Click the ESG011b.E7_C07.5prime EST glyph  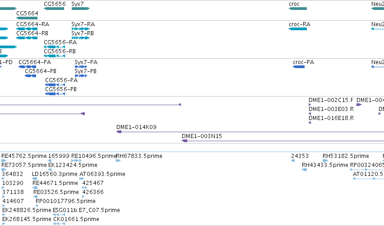tap(59, 215)
